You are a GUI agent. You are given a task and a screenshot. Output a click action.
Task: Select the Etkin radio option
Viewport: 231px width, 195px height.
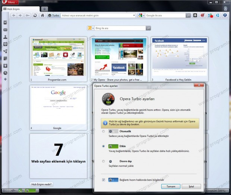tap(104, 146)
